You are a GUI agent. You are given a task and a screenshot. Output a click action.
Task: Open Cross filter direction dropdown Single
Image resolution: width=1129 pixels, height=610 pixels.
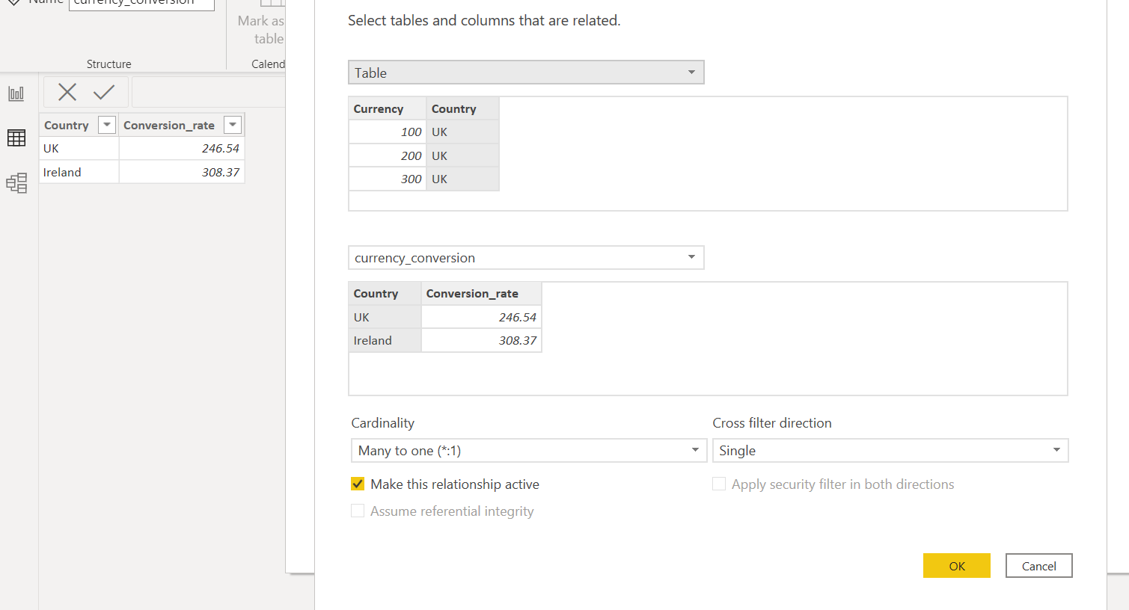(x=890, y=451)
